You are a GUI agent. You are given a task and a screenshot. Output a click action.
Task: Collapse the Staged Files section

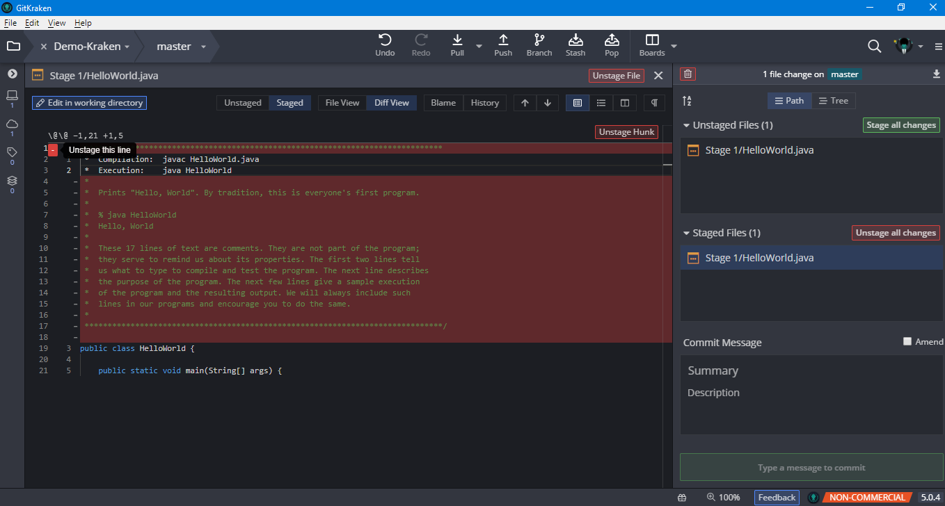tap(686, 234)
